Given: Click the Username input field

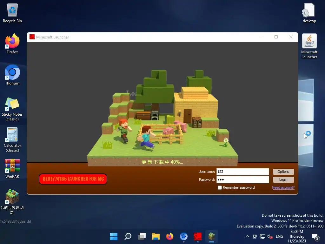Looking at the screenshot, I should (243, 172).
